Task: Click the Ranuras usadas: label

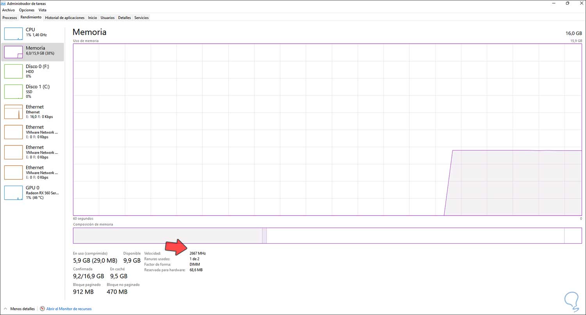Action: (x=157, y=259)
